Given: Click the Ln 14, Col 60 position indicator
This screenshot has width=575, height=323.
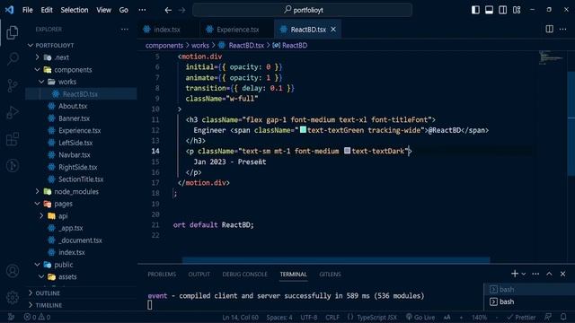Looking at the screenshot, I should pos(240,317).
